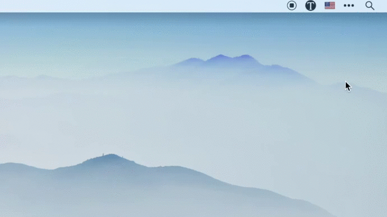Select the search magnifier icon at top right
Viewport: 387px width, 217px height.
coord(370,6)
